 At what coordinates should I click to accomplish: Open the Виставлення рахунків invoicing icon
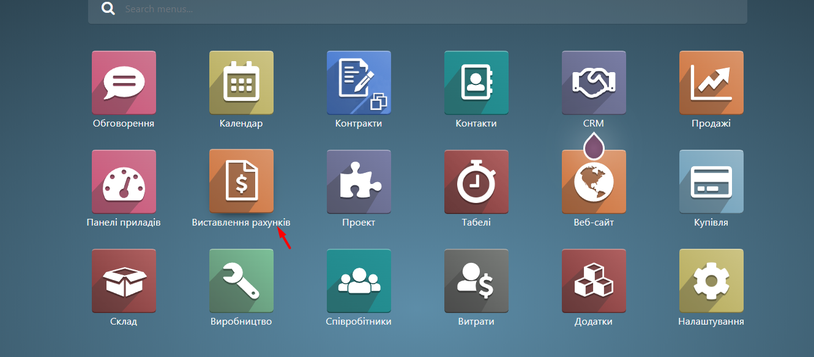pyautogui.click(x=241, y=182)
